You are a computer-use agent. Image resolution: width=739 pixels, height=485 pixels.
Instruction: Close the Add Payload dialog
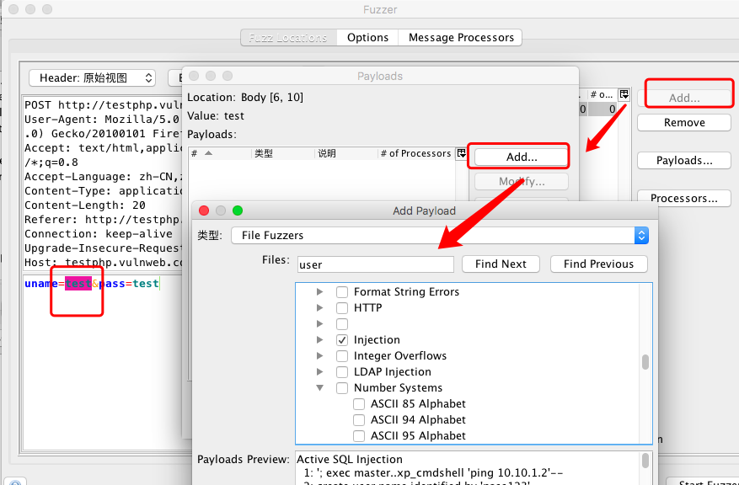(x=204, y=211)
